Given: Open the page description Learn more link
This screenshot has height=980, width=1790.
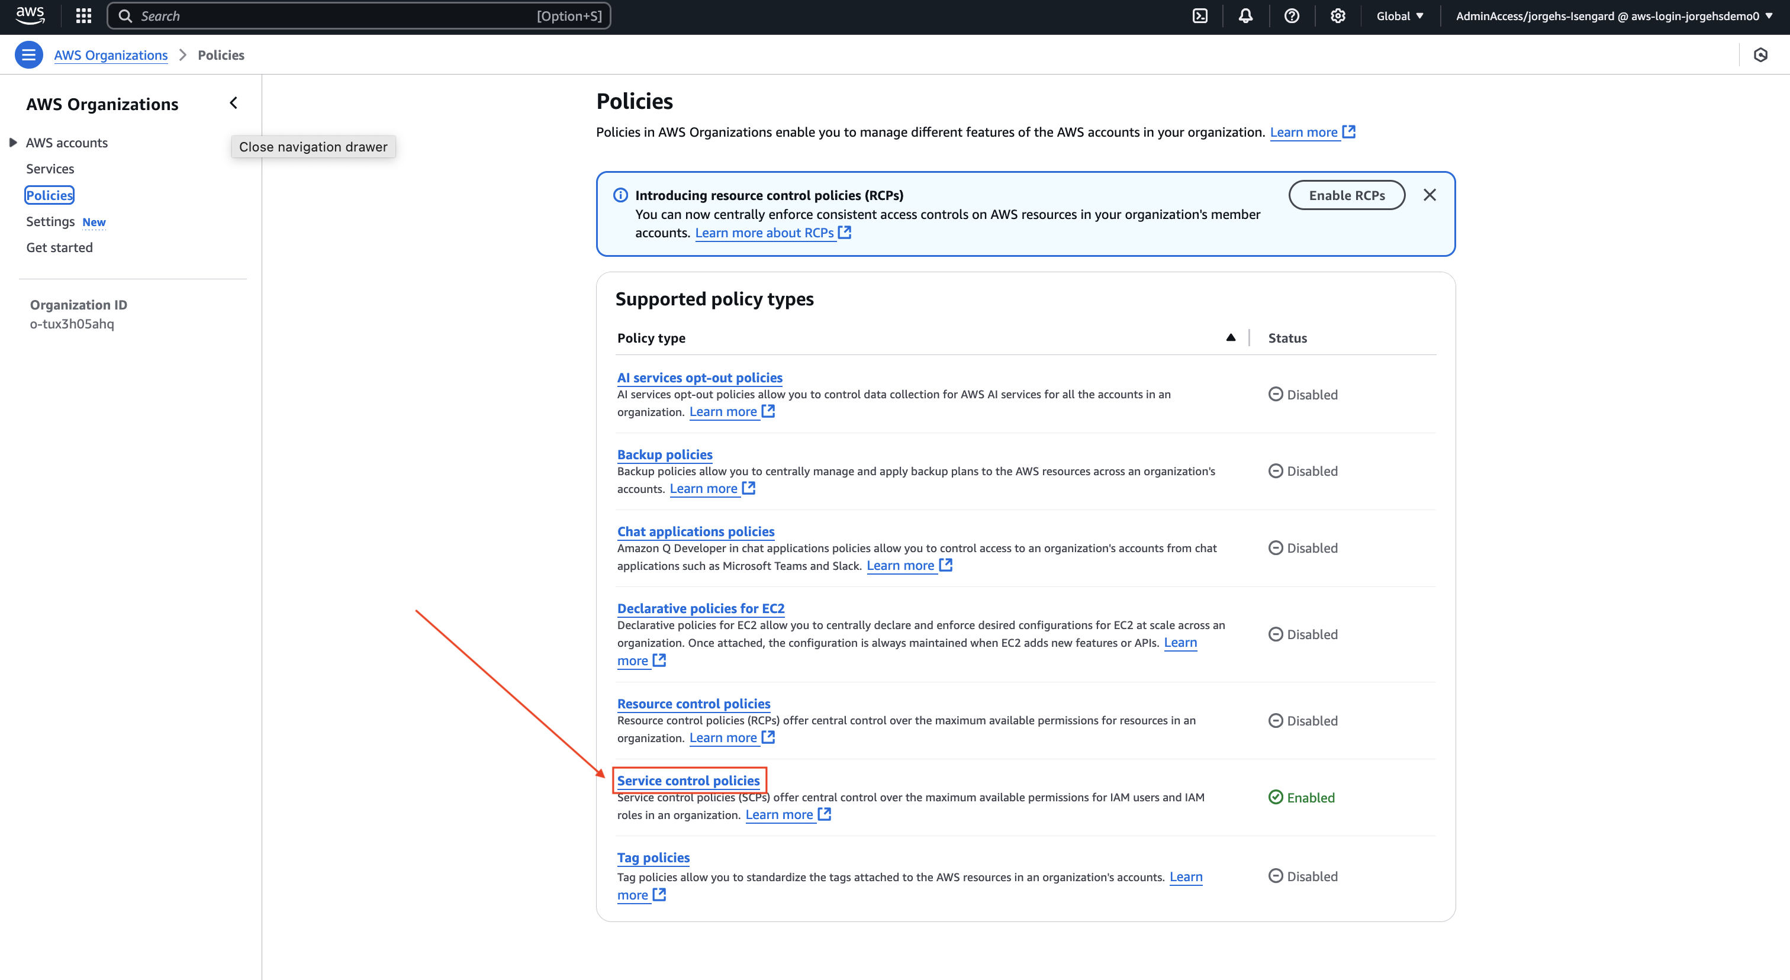Looking at the screenshot, I should [x=1312, y=132].
